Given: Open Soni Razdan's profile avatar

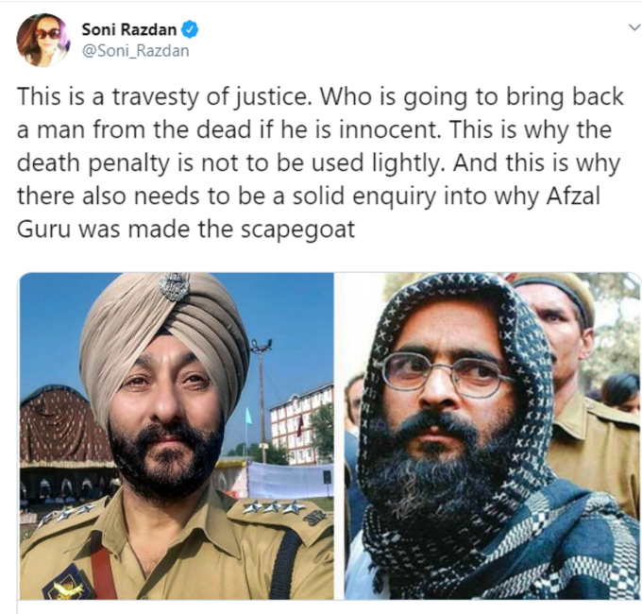Looking at the screenshot, I should (x=42, y=40).
